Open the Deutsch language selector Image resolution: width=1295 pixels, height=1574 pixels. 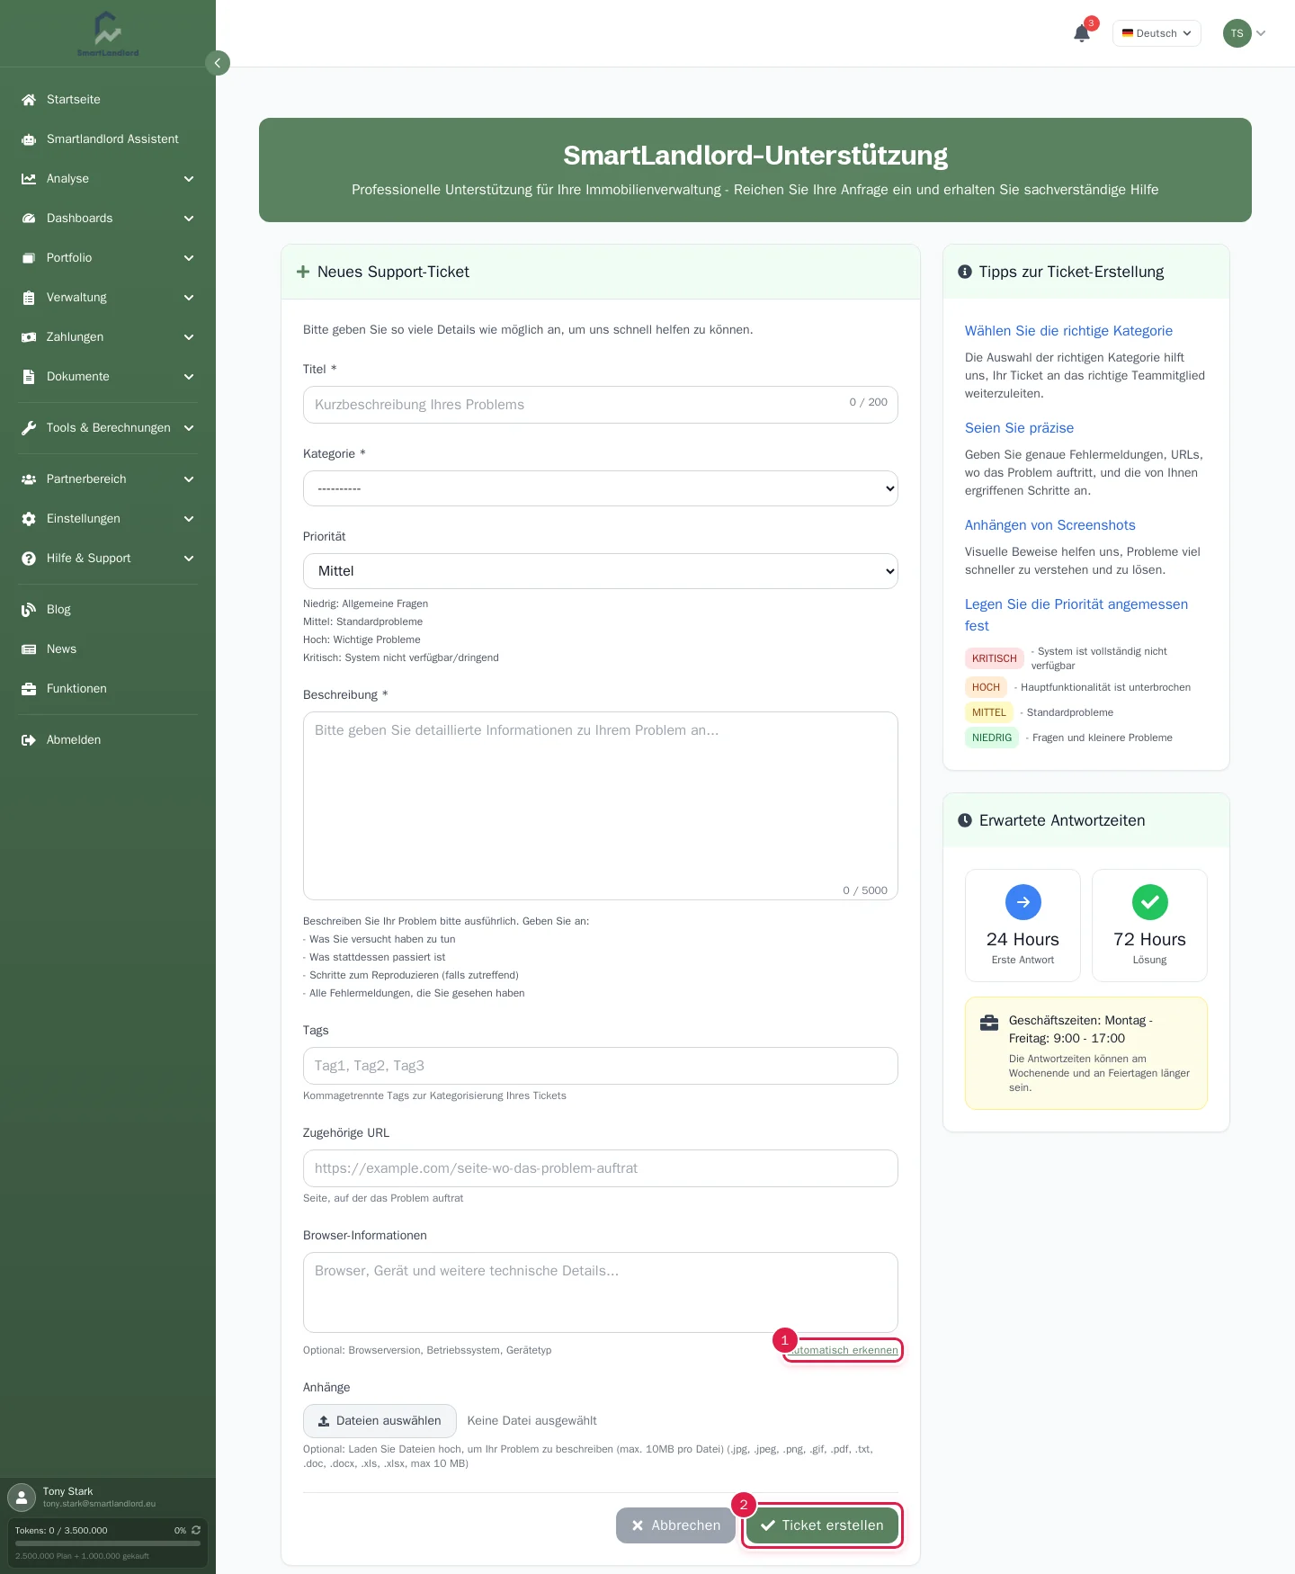(x=1157, y=33)
